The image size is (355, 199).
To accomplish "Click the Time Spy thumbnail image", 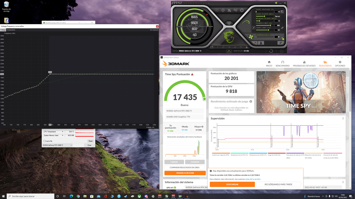I will [301, 92].
